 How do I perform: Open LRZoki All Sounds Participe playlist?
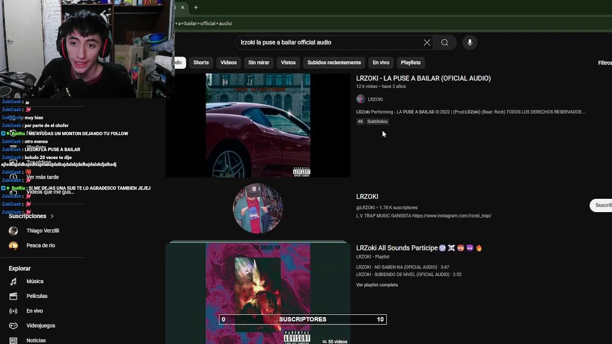point(419,248)
